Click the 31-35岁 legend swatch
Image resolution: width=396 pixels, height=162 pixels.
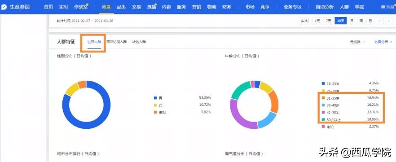(x=323, y=98)
